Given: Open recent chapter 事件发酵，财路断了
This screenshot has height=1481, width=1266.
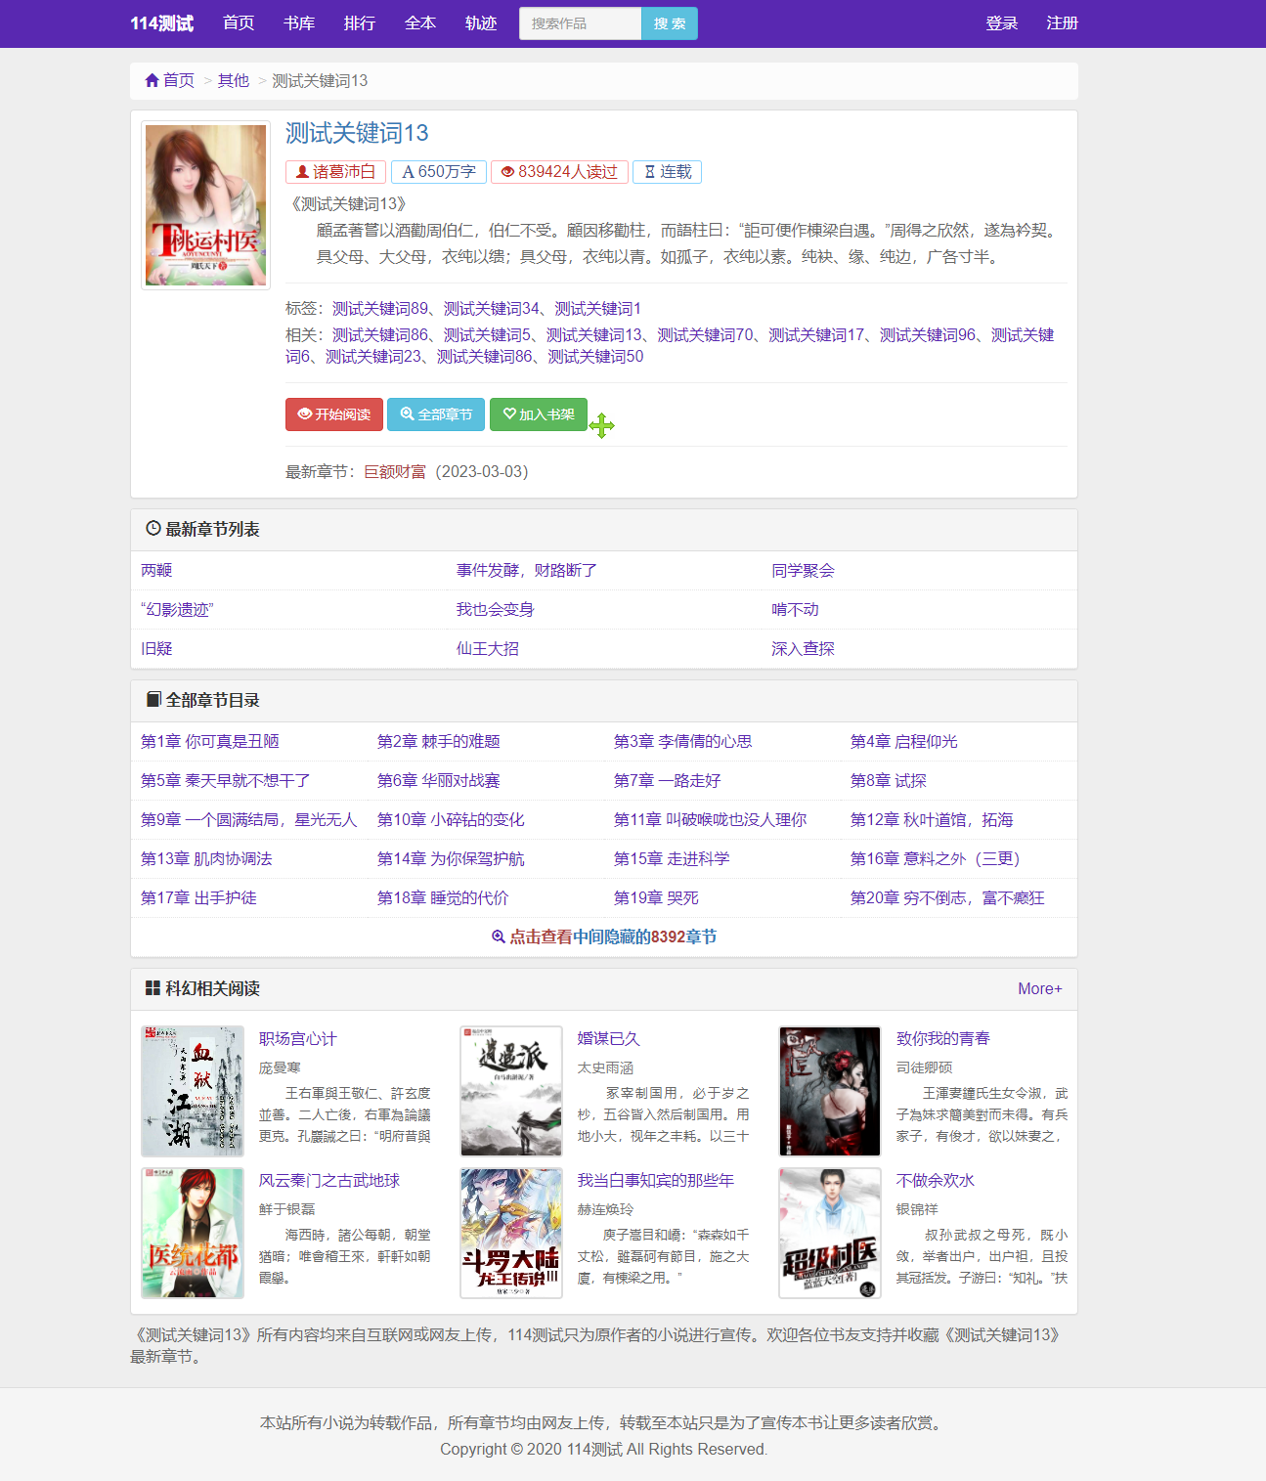Looking at the screenshot, I should pos(527,570).
